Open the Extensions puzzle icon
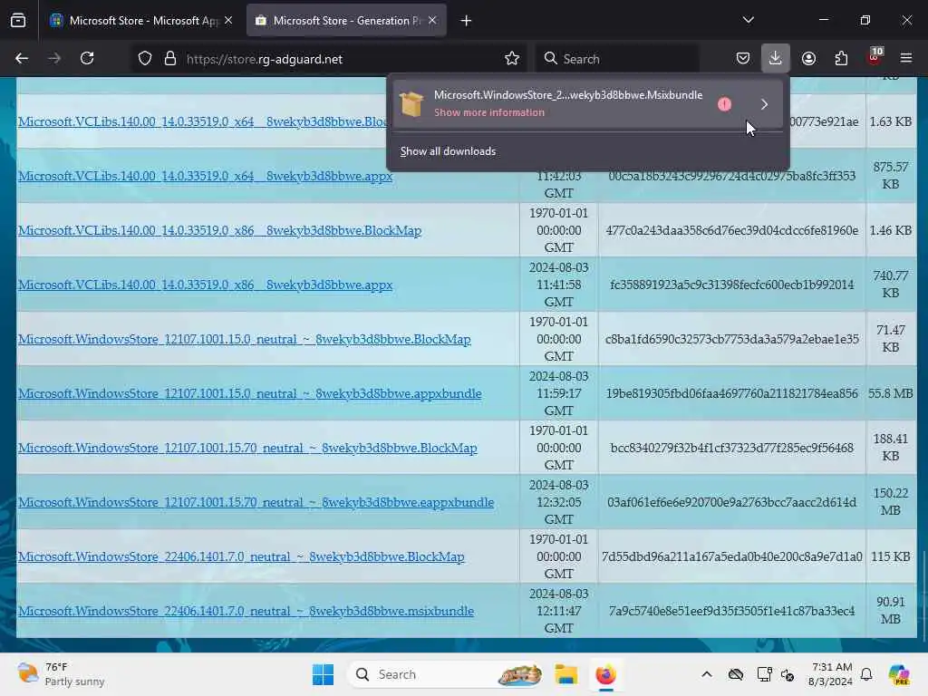The height and width of the screenshot is (696, 928). [841, 58]
